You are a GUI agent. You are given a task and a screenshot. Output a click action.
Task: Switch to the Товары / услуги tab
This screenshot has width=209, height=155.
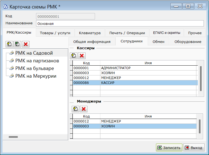coord(55,33)
